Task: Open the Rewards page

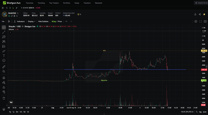Action: (99, 3)
